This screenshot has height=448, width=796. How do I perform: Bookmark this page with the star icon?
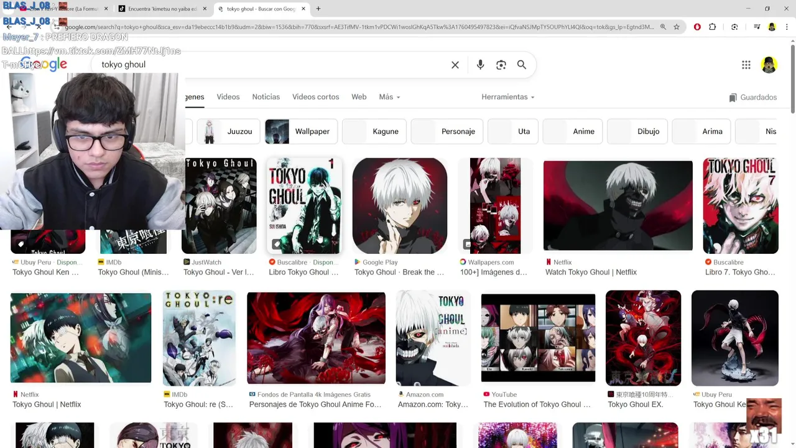point(677,27)
